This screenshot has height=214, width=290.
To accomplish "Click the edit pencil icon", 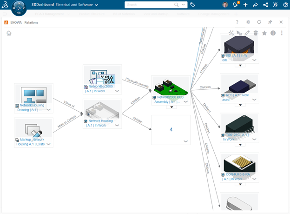I will 247,33.
